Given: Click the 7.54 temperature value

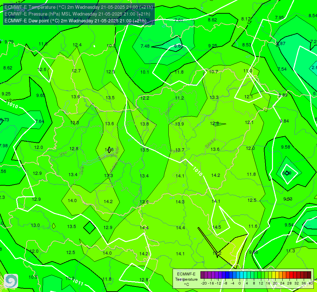Looking at the screenshot, I should [x=282, y=69].
